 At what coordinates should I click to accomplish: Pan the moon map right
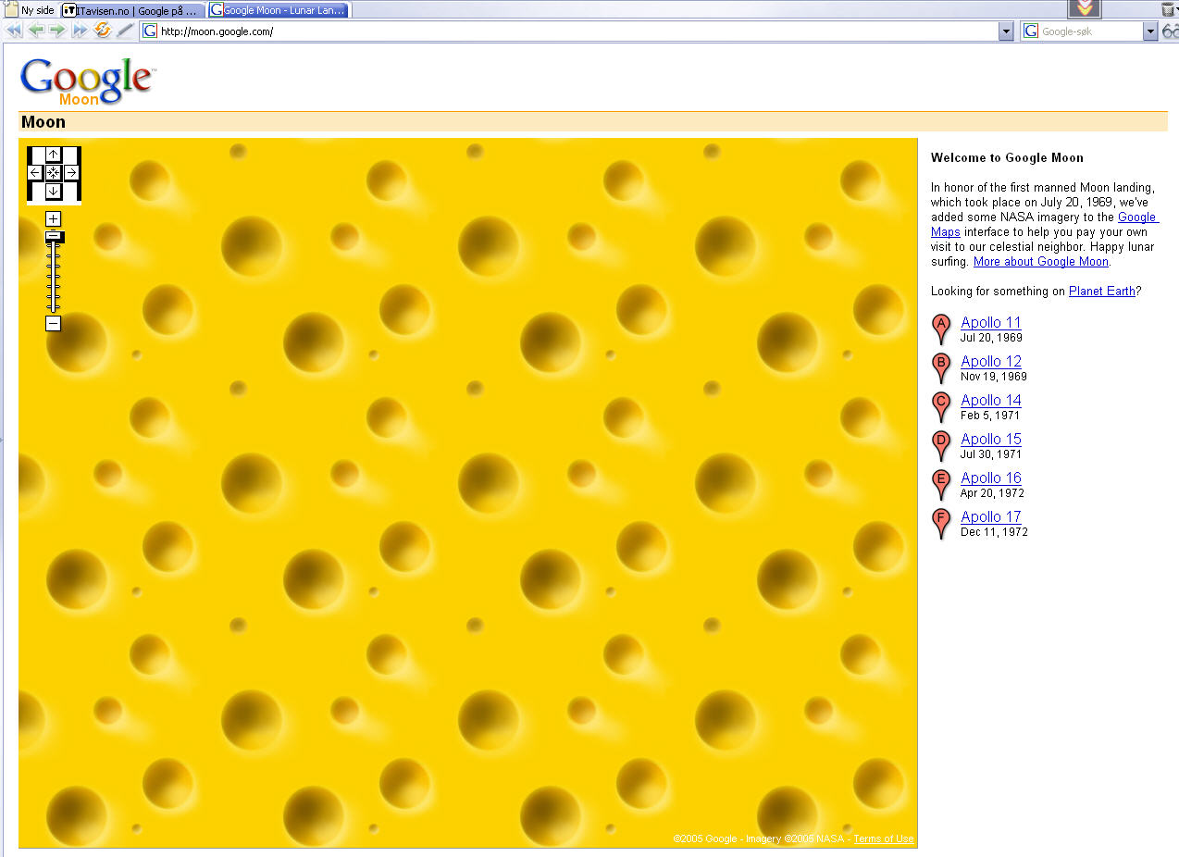pyautogui.click(x=71, y=172)
